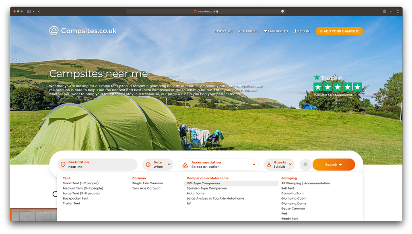Image resolution: width=412 pixels, height=234 pixels.
Task: Click the clock icon beside Date
Action: point(148,165)
